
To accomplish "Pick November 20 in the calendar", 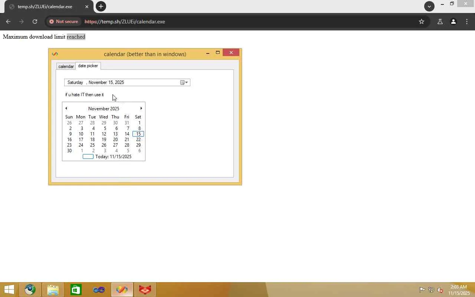I will point(115,140).
